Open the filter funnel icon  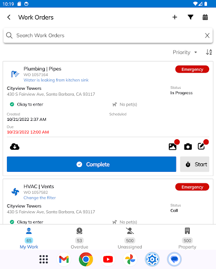[x=190, y=17]
